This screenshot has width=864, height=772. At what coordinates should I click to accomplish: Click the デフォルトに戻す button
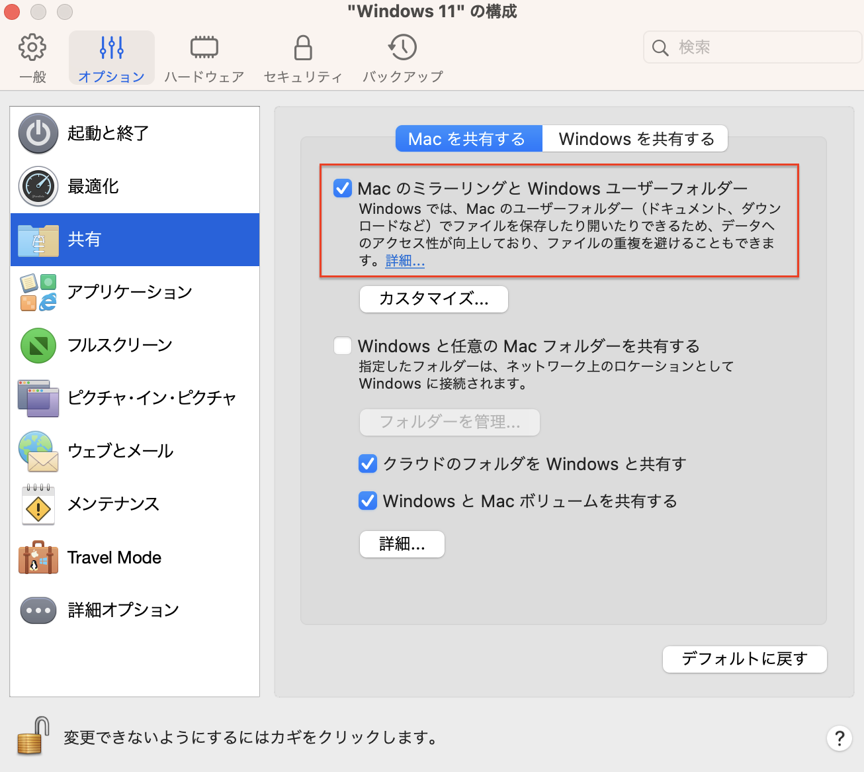pos(744,659)
